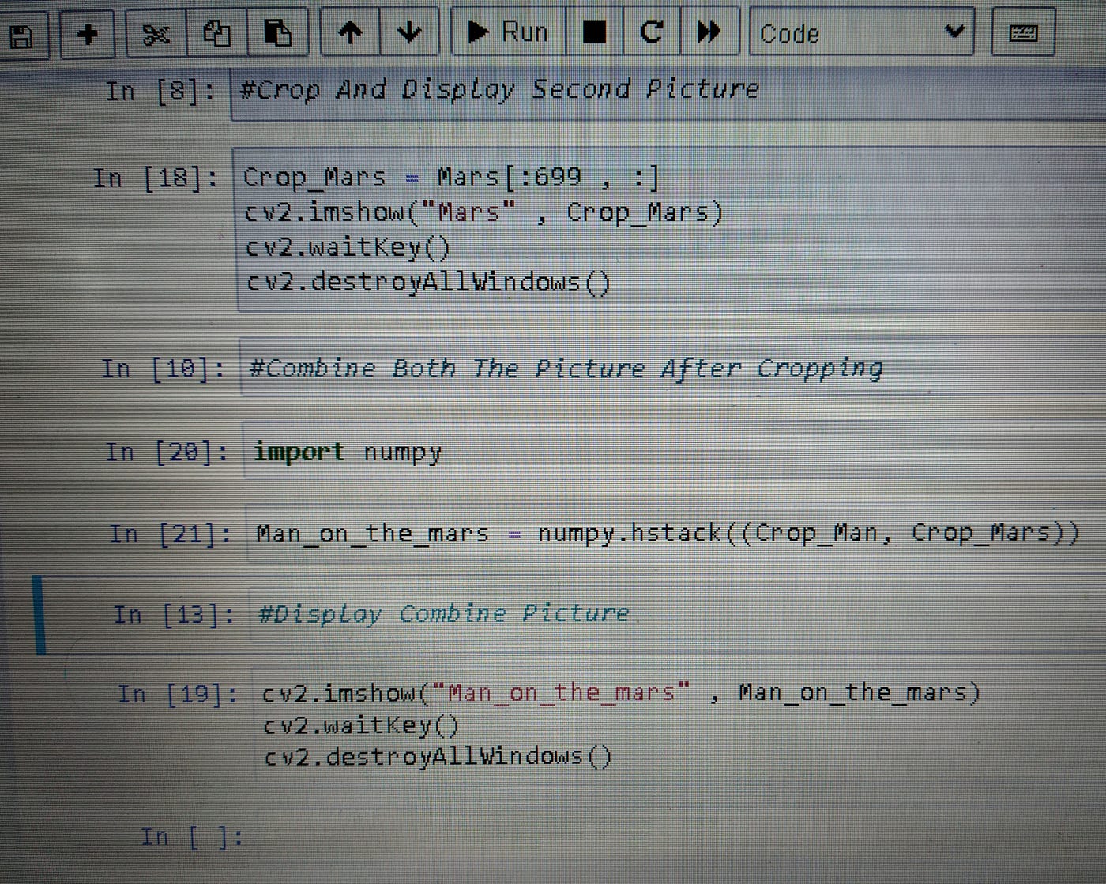Save the notebook with the floppy disk icon
Viewport: 1106px width, 884px height.
pyautogui.click(x=22, y=35)
